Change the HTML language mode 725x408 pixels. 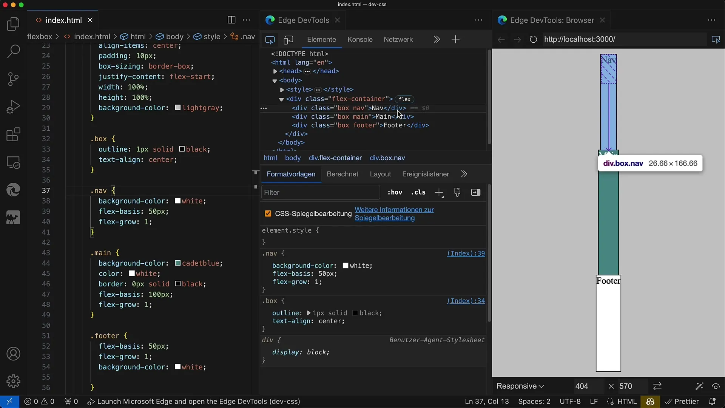(x=627, y=401)
